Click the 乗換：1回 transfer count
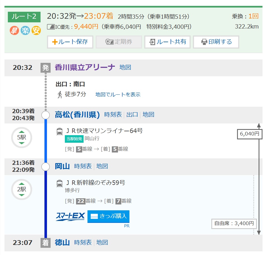The width and height of the screenshot is (265, 255). click(245, 16)
